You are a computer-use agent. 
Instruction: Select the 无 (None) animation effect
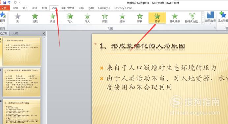click(x=17, y=18)
